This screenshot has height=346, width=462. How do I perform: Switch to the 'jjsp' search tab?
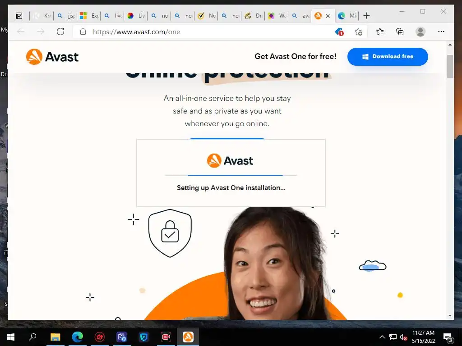pos(65,16)
